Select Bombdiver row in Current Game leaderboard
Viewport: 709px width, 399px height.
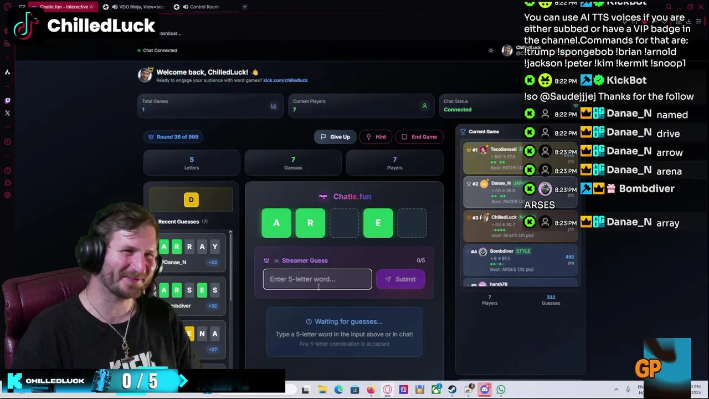click(520, 260)
